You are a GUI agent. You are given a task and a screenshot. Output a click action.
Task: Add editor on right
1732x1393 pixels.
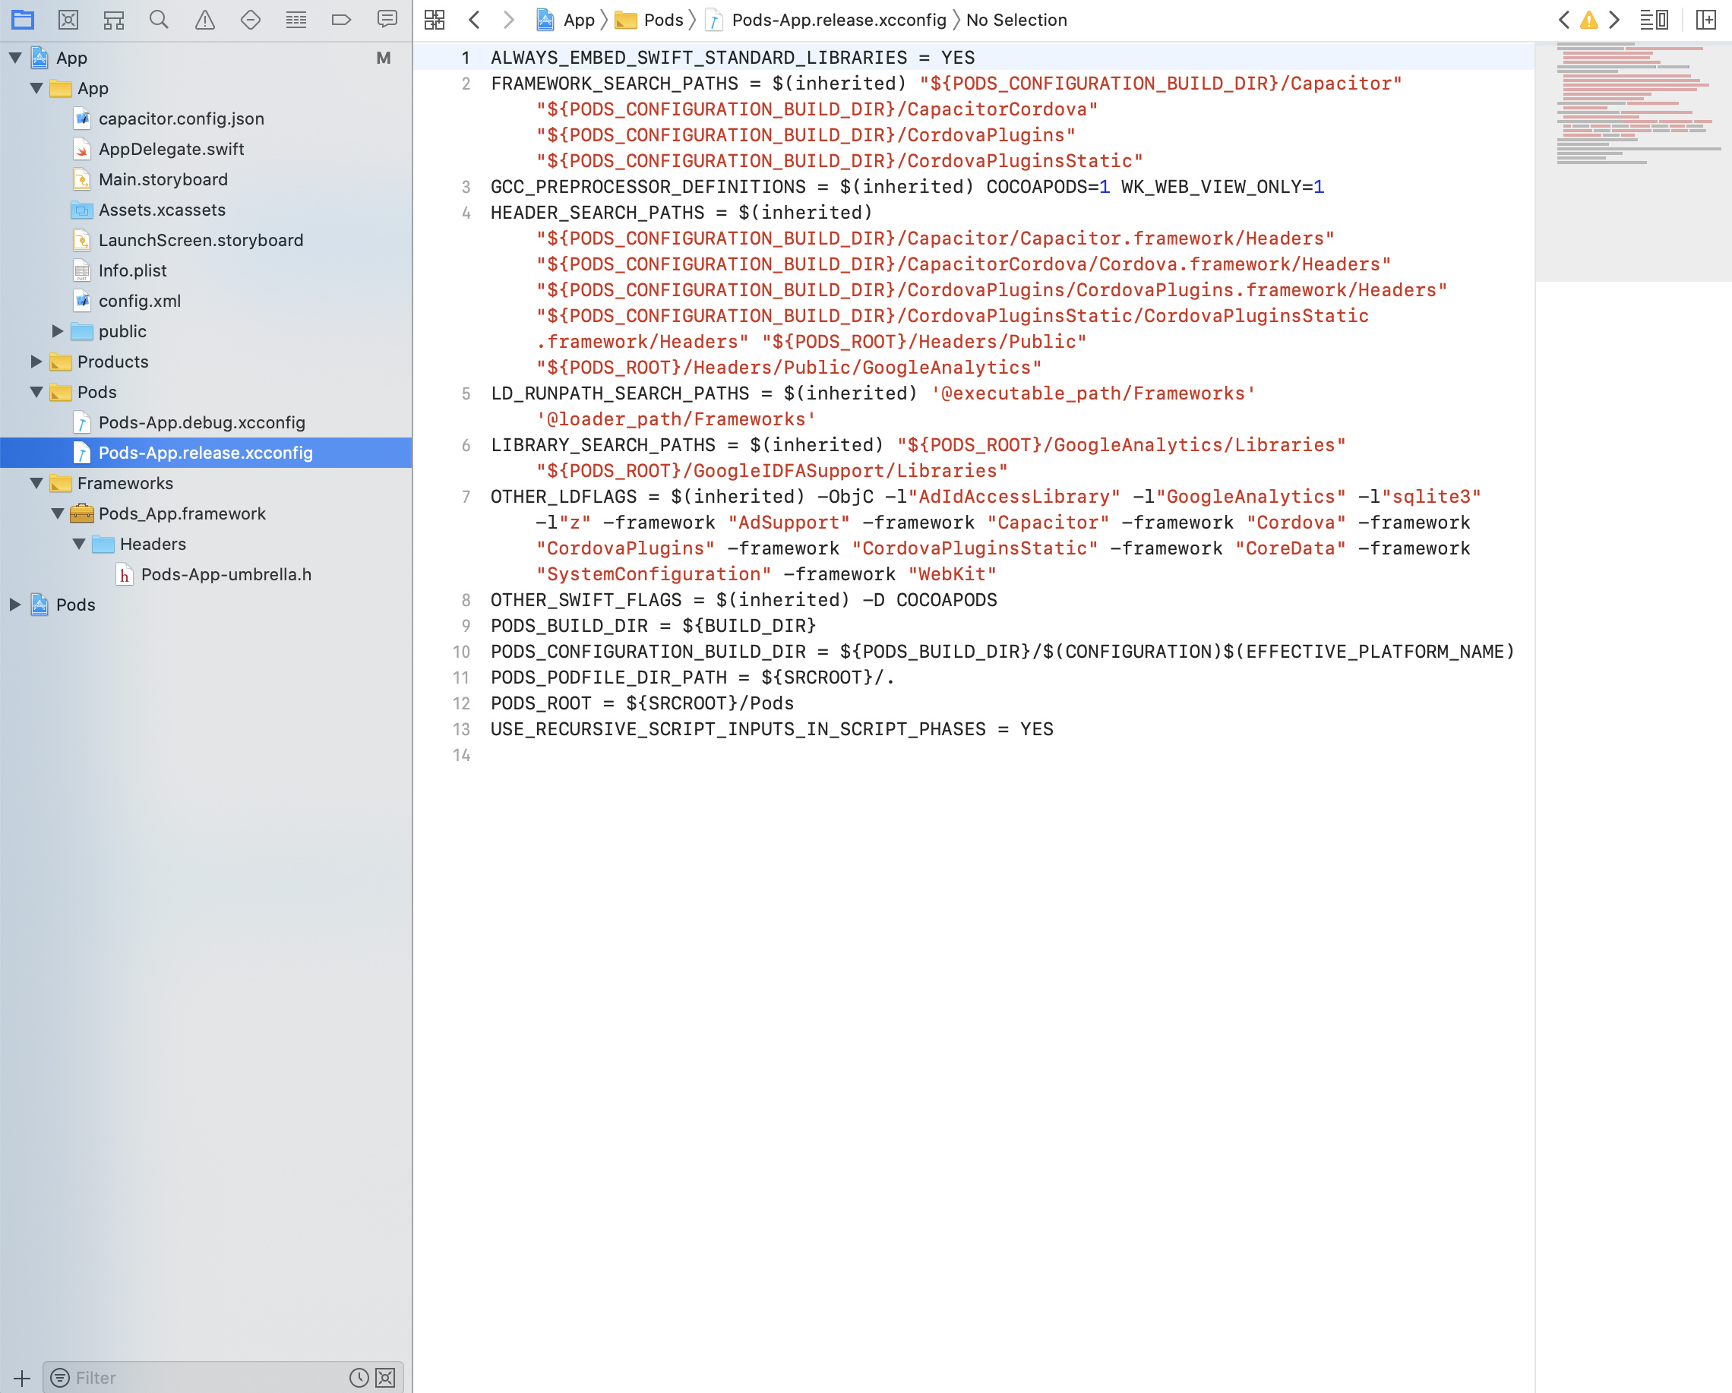[1706, 20]
